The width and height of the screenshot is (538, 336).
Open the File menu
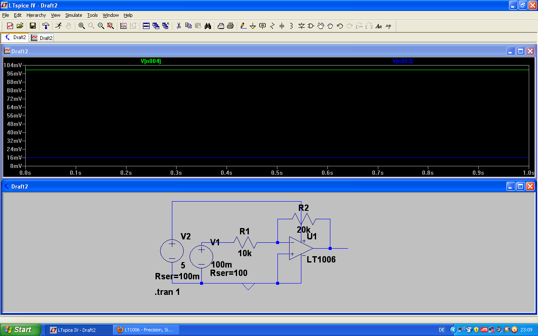[5, 15]
